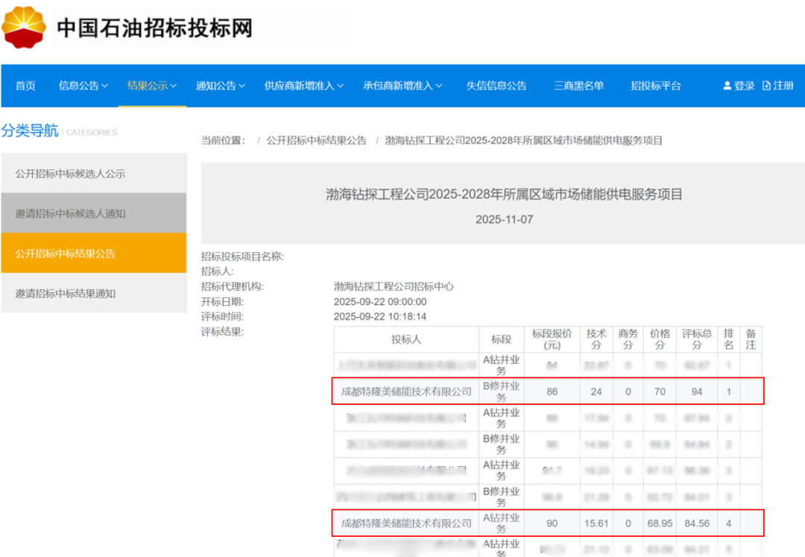Screen dimensions: 805x557
Task: Select 公开招标中标结果公告 in sidebar
Action: 66,254
